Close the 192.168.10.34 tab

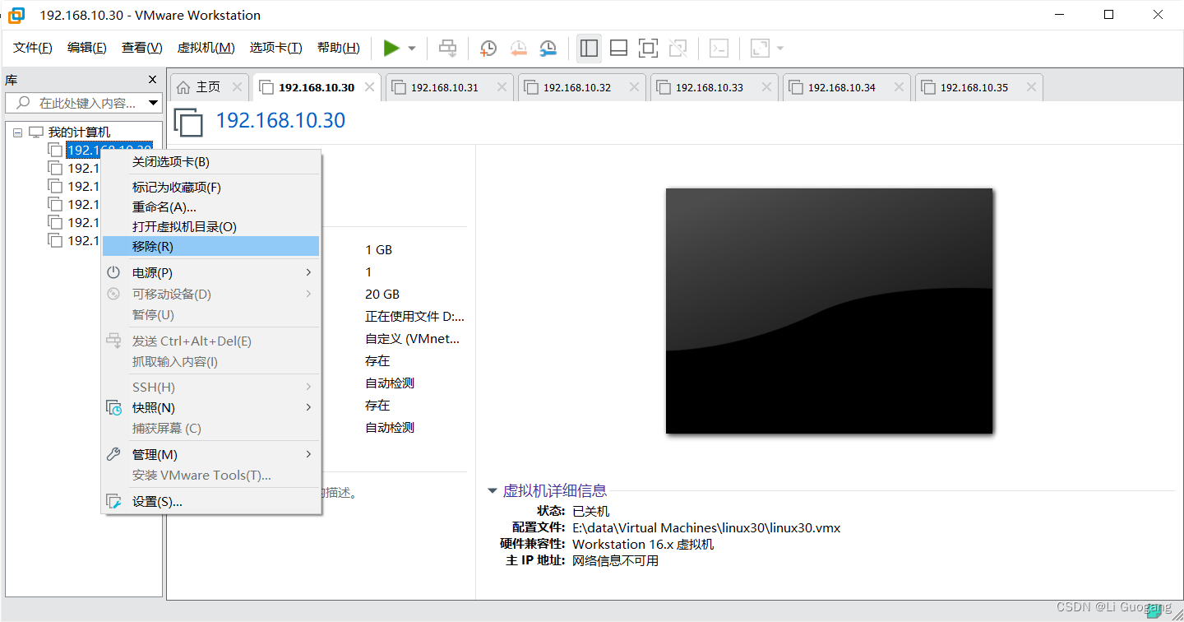point(899,87)
